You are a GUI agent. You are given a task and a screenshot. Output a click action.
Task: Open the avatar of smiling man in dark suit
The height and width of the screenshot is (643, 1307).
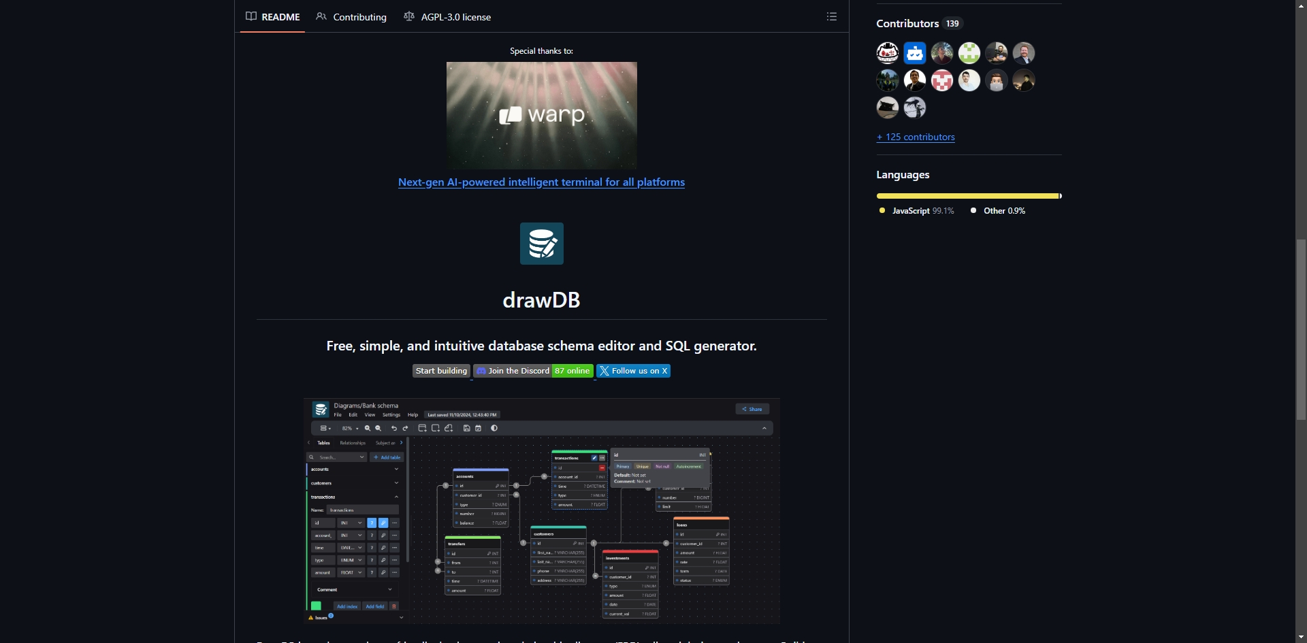[915, 80]
